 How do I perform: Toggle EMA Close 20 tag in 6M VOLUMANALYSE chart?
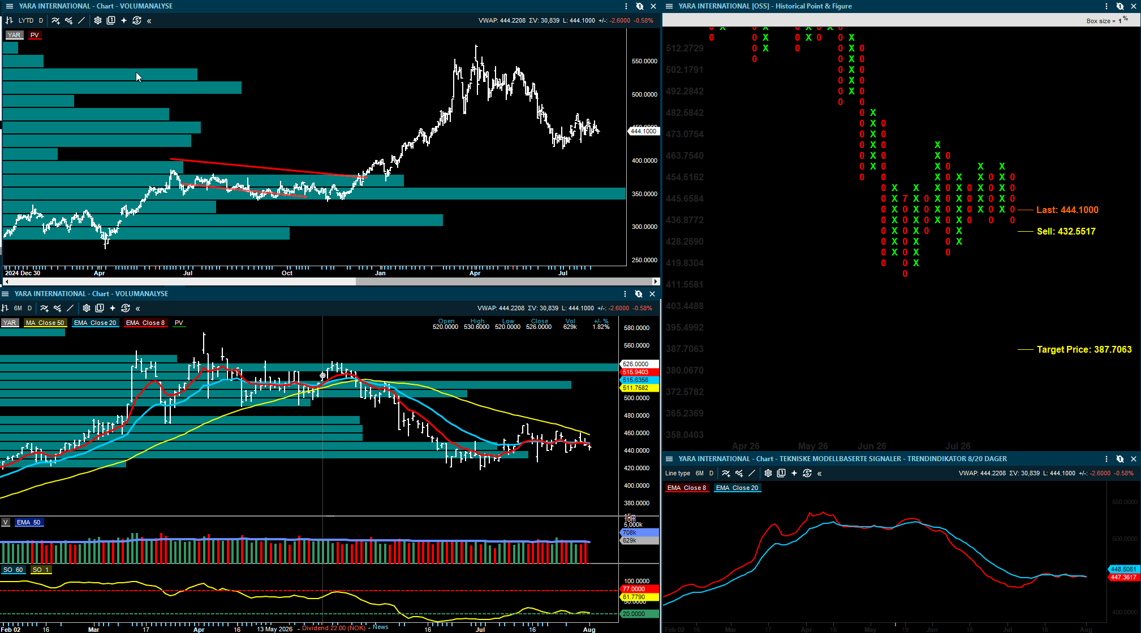coord(95,323)
